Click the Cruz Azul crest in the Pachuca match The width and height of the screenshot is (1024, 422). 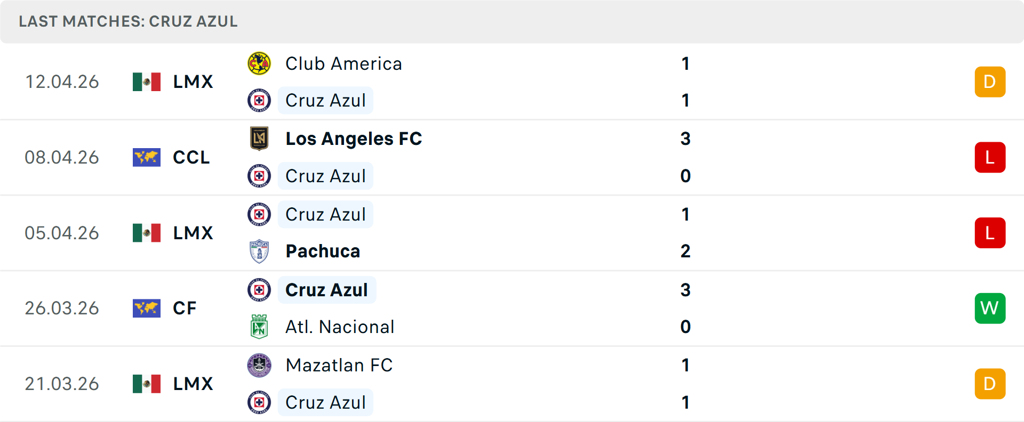(x=259, y=214)
